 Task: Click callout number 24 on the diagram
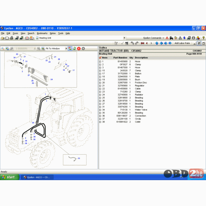point(51,79)
